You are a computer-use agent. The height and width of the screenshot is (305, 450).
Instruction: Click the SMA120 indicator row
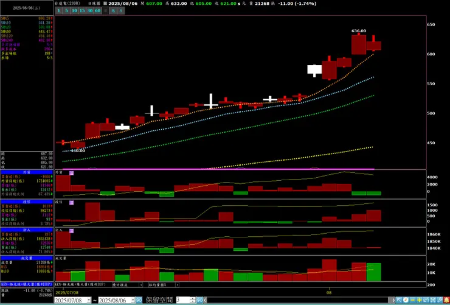27,35
